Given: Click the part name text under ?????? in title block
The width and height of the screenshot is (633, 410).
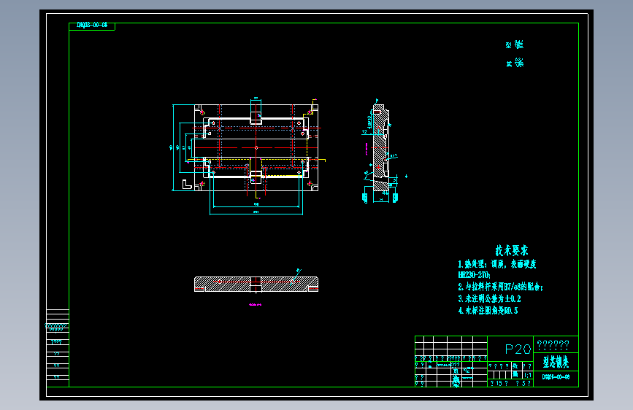Looking at the screenshot, I should [556, 362].
